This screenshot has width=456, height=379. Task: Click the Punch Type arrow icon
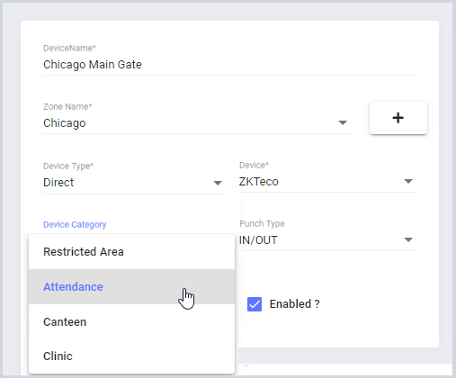pos(408,239)
